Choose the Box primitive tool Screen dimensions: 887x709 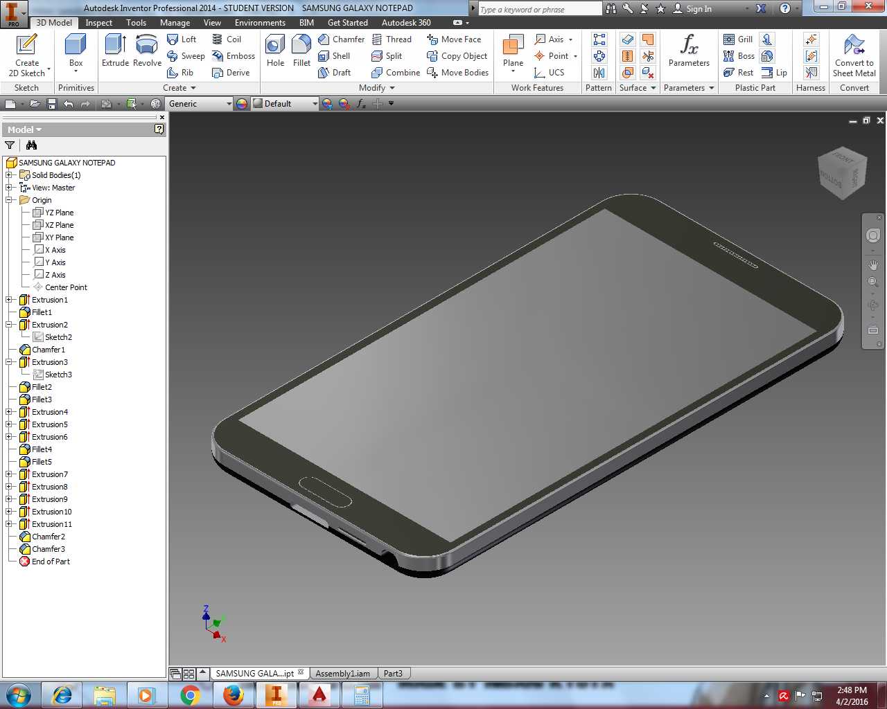76,53
